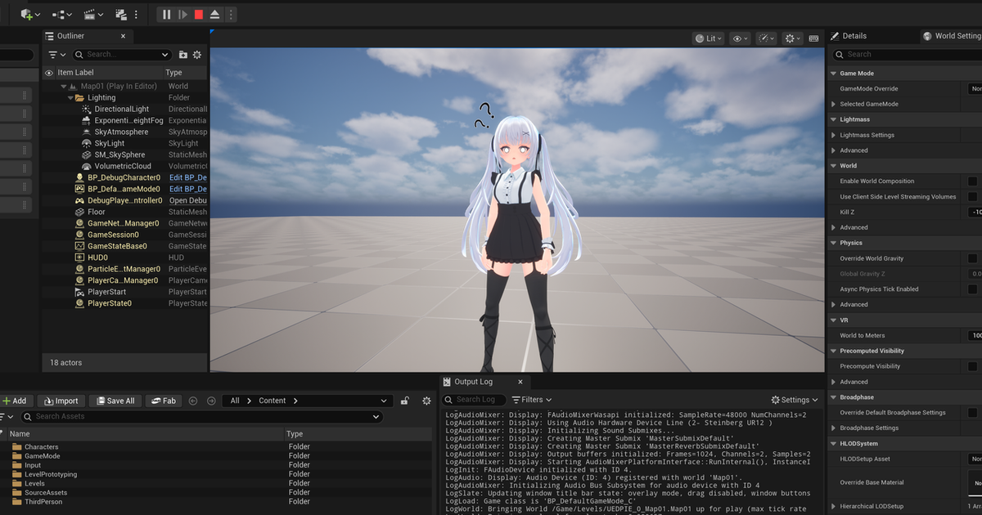Screen dimensions: 982x515
Task: Click the Import button
Action: coord(61,401)
